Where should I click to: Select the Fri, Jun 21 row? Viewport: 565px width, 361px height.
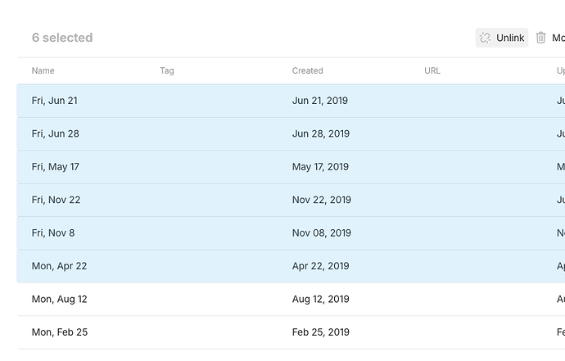[x=291, y=101]
